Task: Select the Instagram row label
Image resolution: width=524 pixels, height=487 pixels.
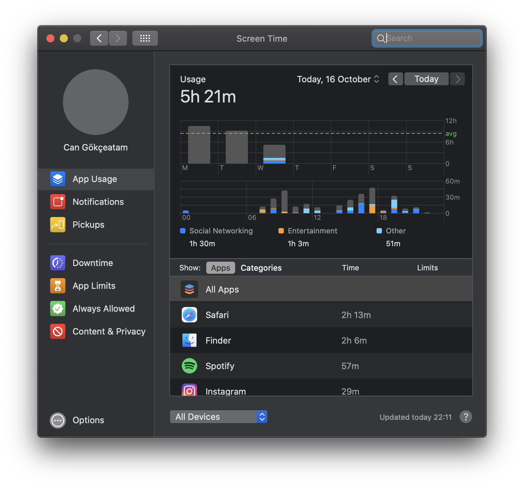Action: 226,391
